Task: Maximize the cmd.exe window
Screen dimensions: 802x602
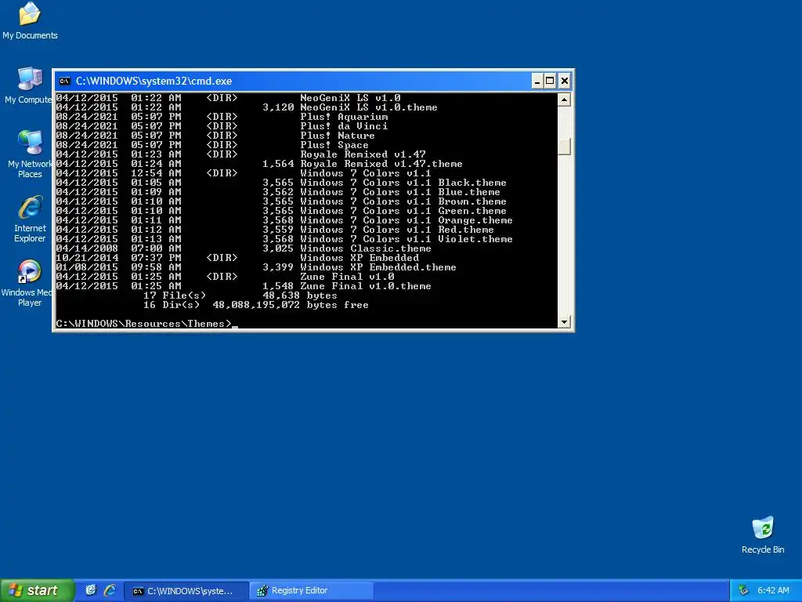Action: click(550, 81)
